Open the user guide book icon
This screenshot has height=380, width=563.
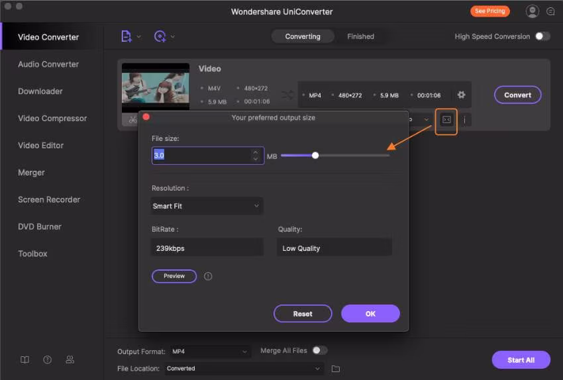click(25, 359)
